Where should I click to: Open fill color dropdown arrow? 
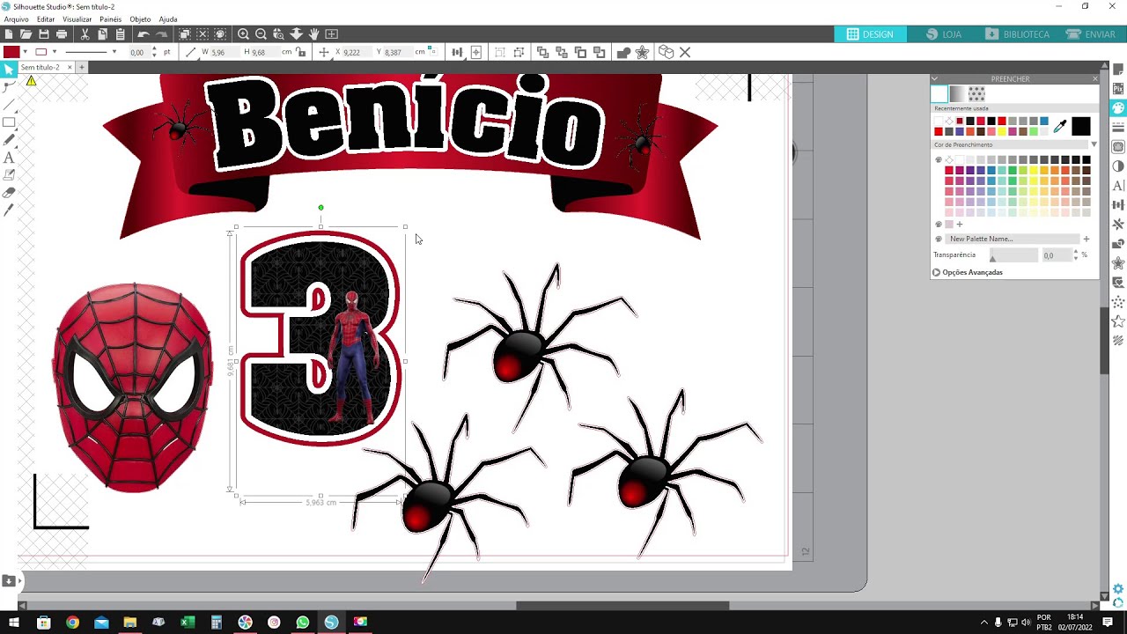(x=24, y=53)
